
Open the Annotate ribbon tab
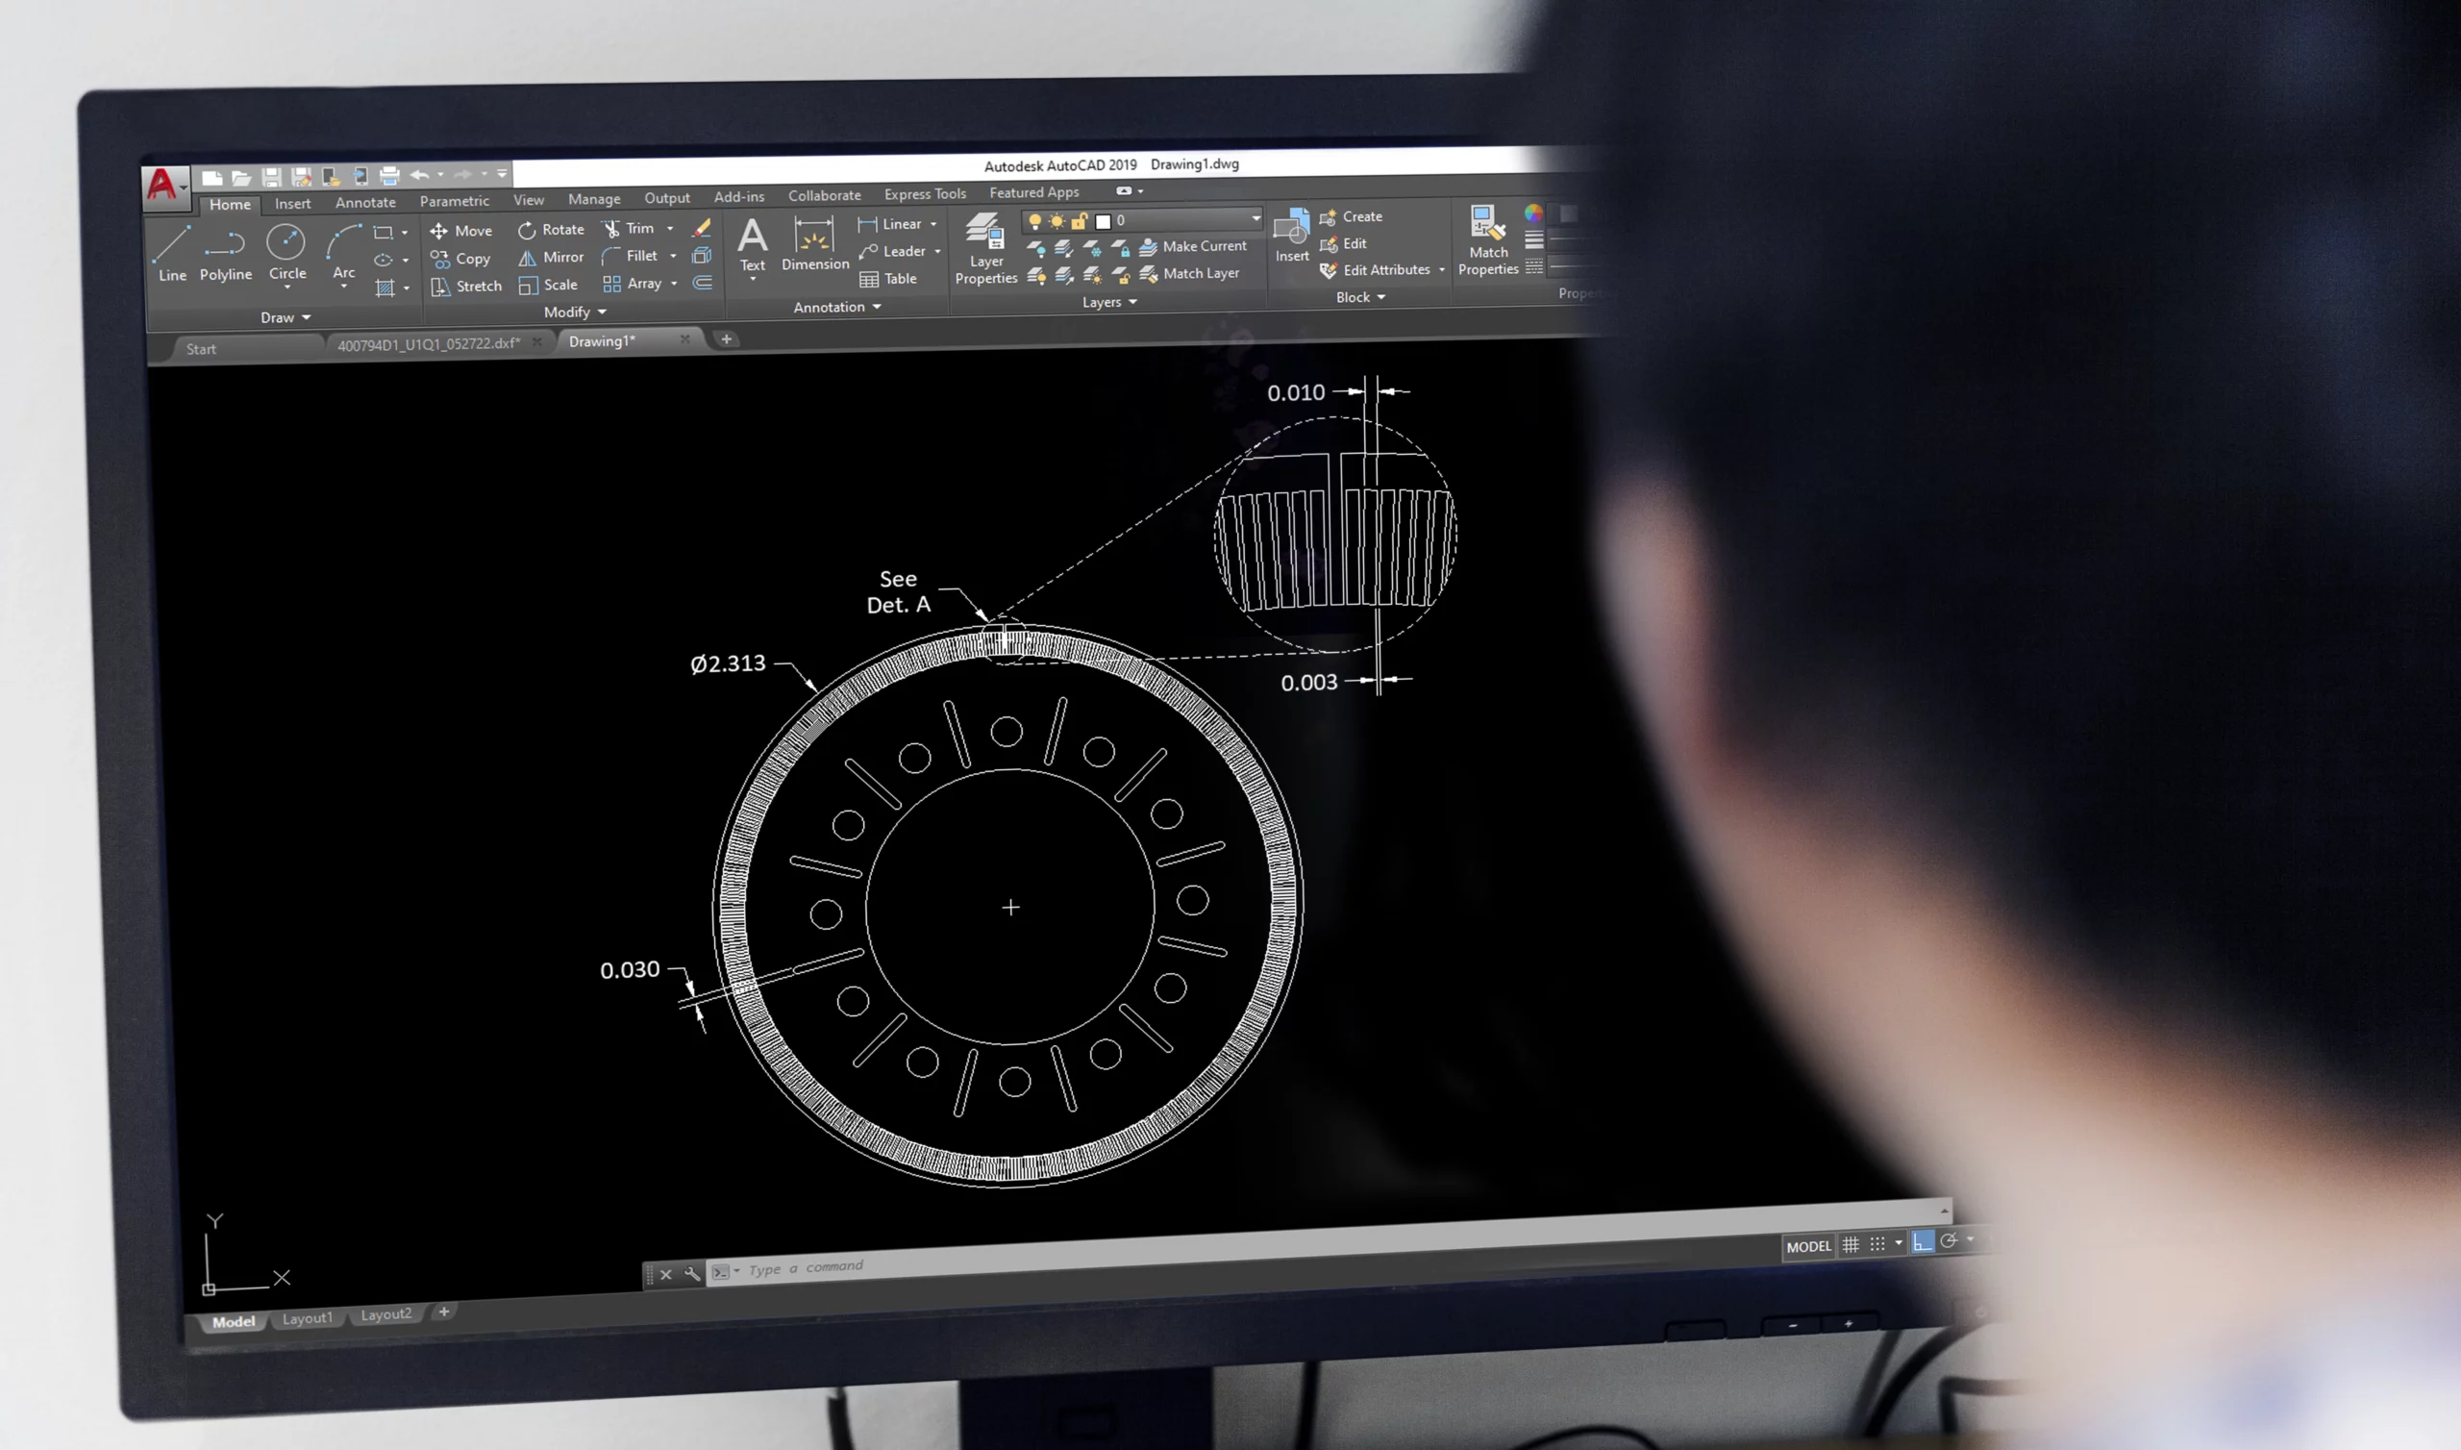click(x=365, y=202)
